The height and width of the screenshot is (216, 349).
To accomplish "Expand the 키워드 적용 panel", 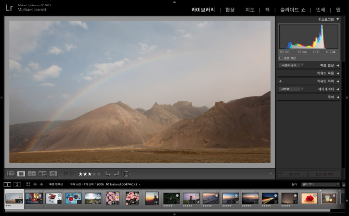I will (337, 73).
